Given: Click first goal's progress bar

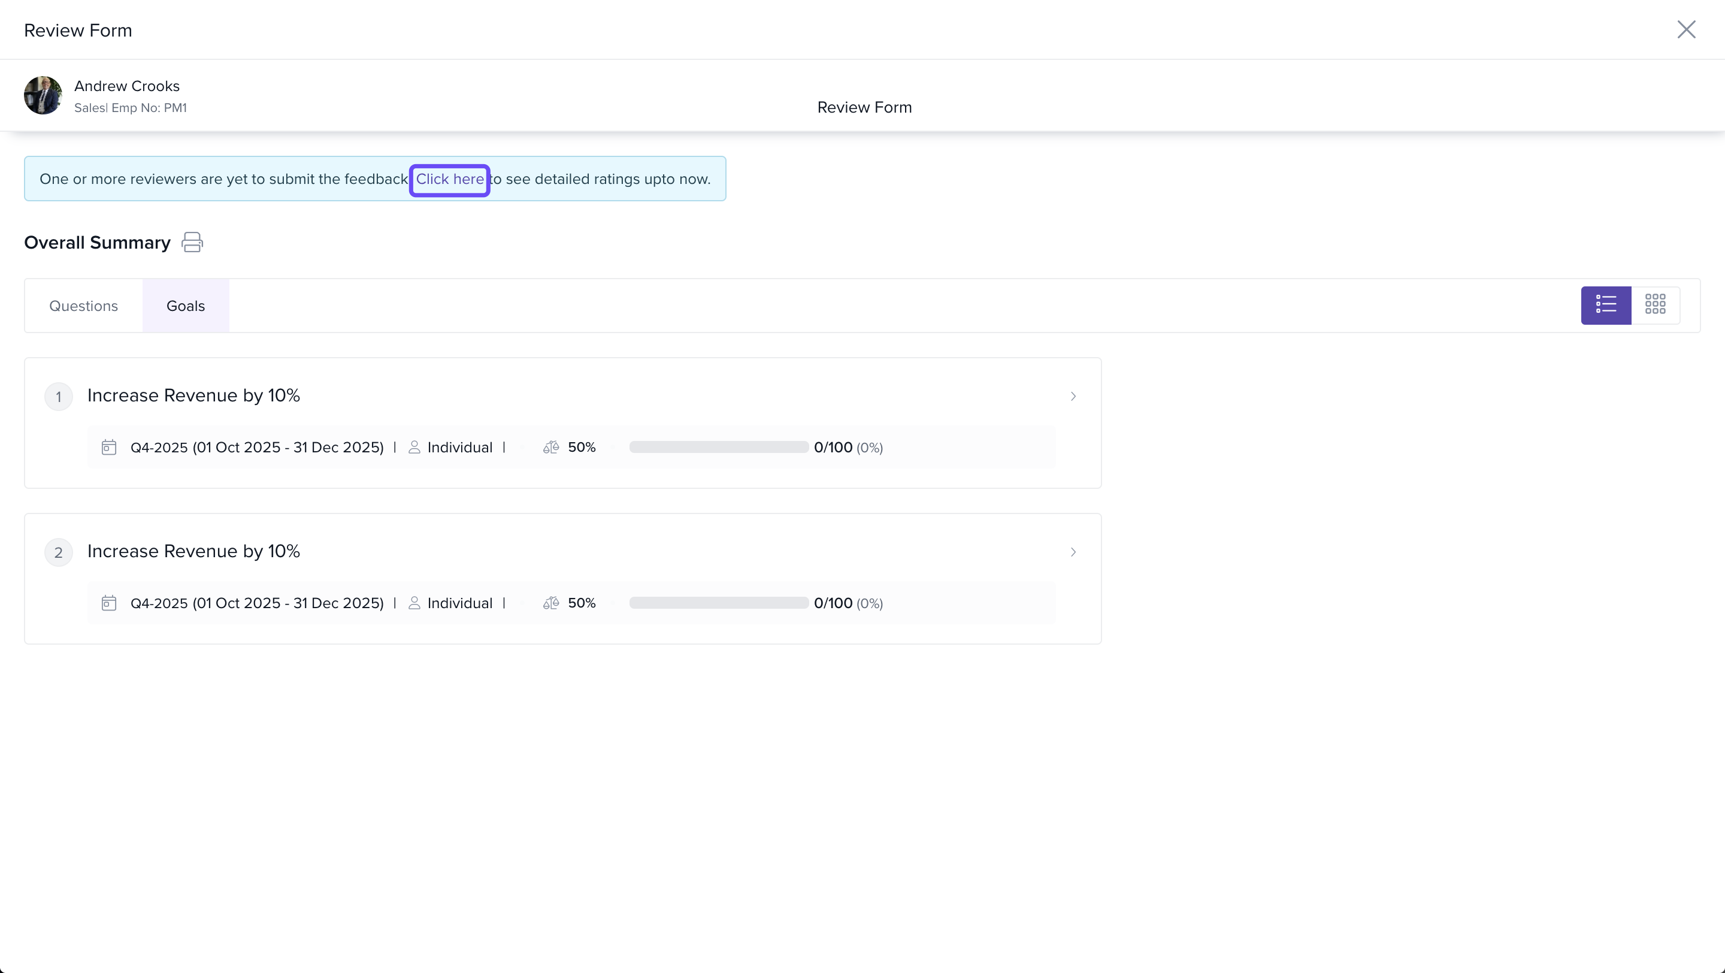Looking at the screenshot, I should tap(719, 448).
